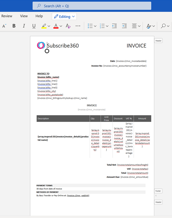Click the clear formatting icon
This screenshot has height=218, width=172.
tap(68, 26)
